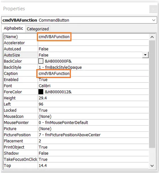Viewport: 159px width, 173px height.
Task: Select the PrintObject True value
Action: [x=43, y=147]
